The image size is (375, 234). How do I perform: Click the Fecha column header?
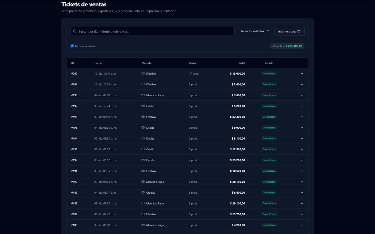tap(98, 63)
